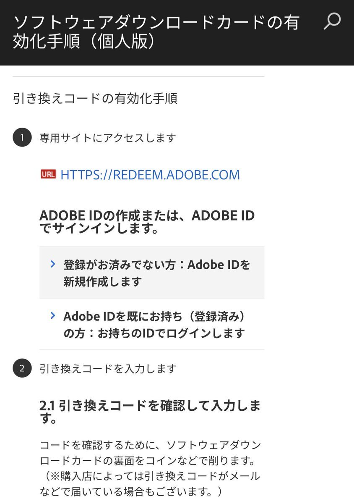354x504 pixels.
Task: Expand the 新規作成します accordion chevron
Action: pos(52,264)
